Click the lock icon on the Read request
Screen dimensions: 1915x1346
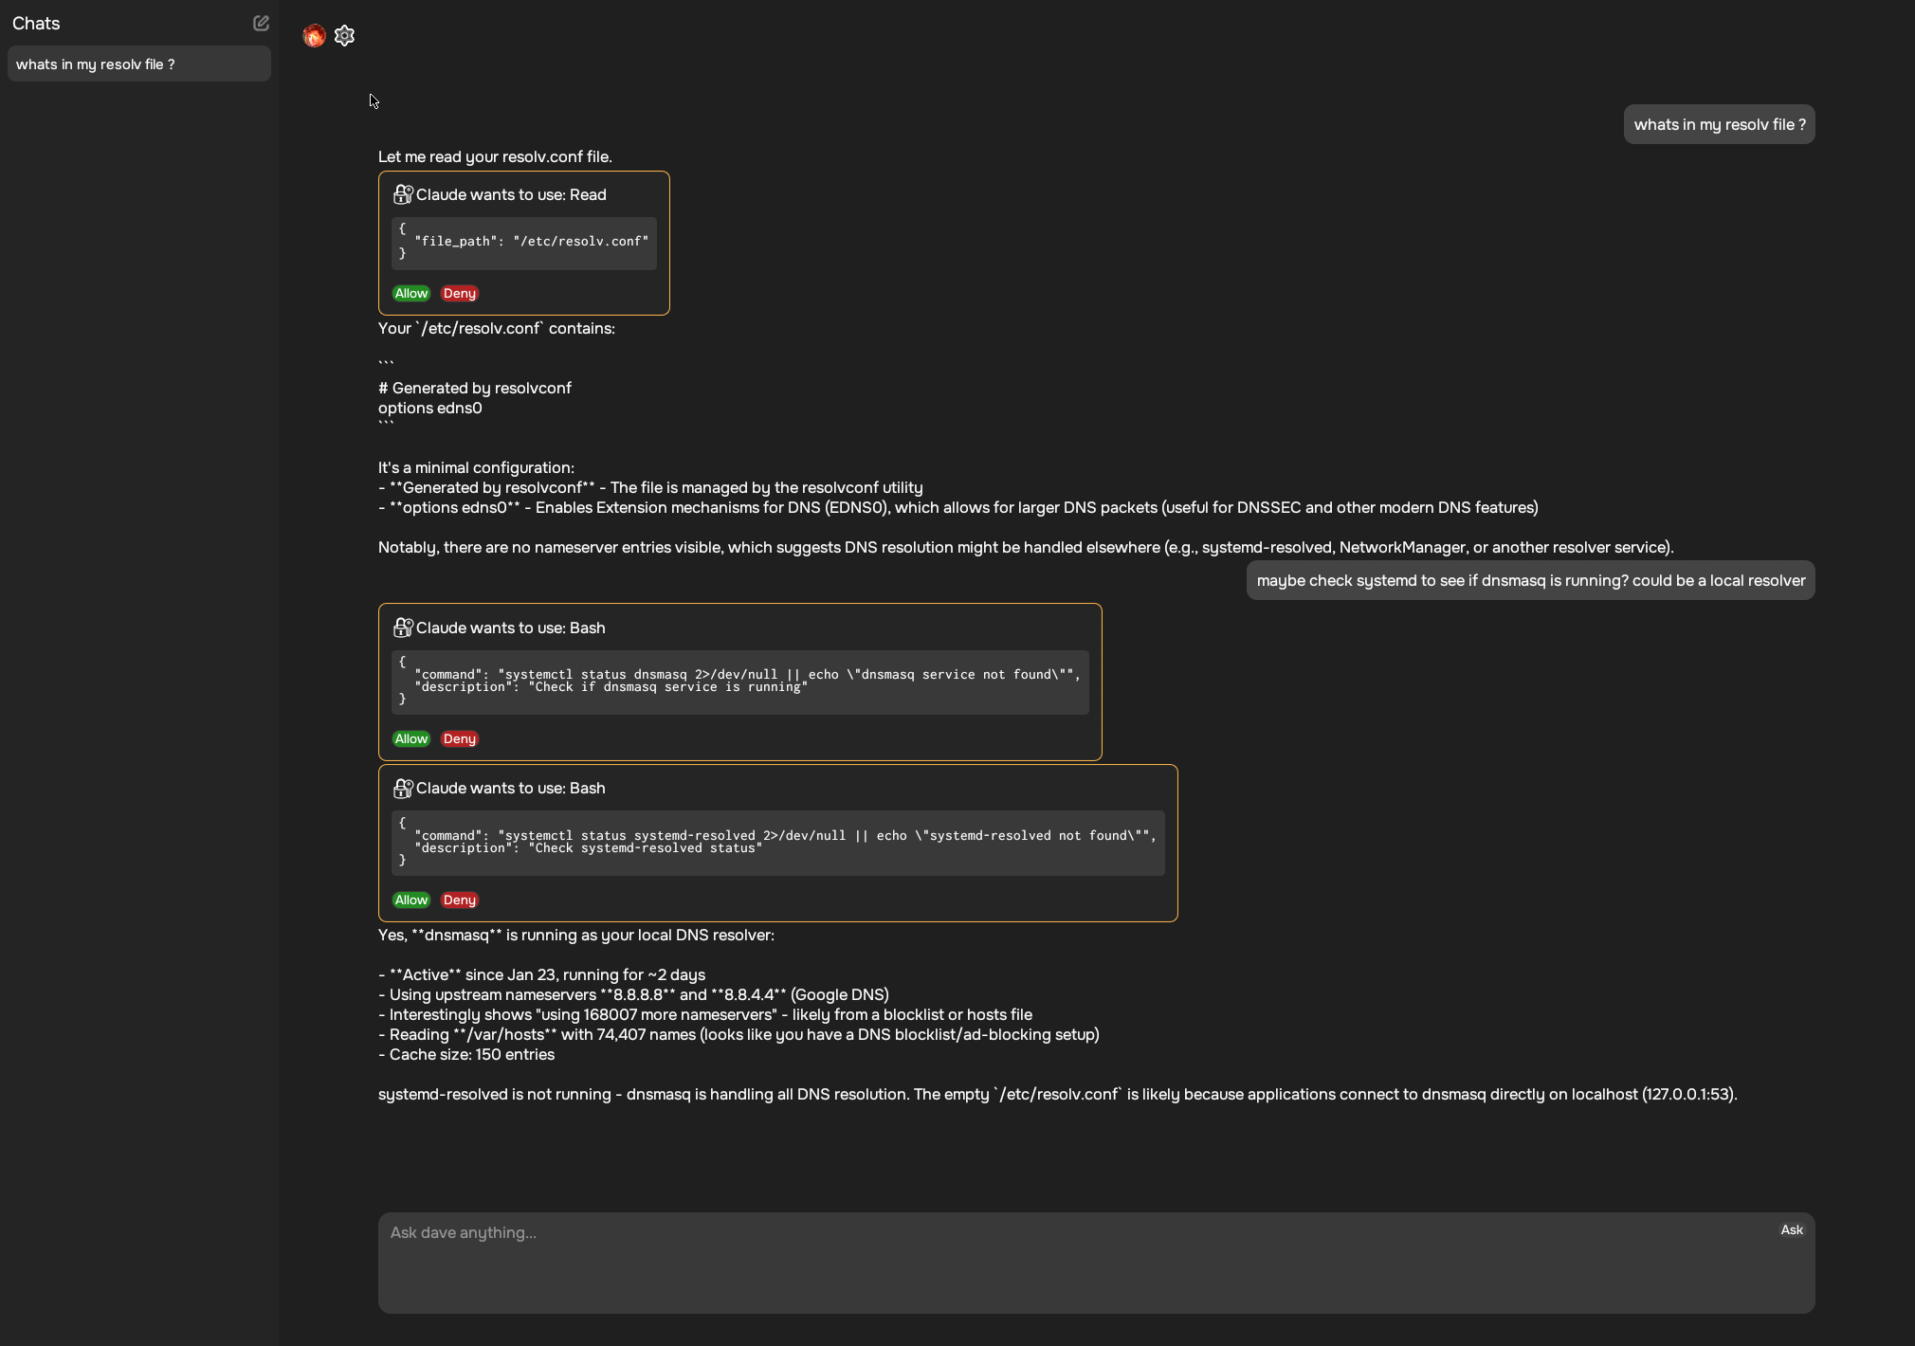[403, 194]
